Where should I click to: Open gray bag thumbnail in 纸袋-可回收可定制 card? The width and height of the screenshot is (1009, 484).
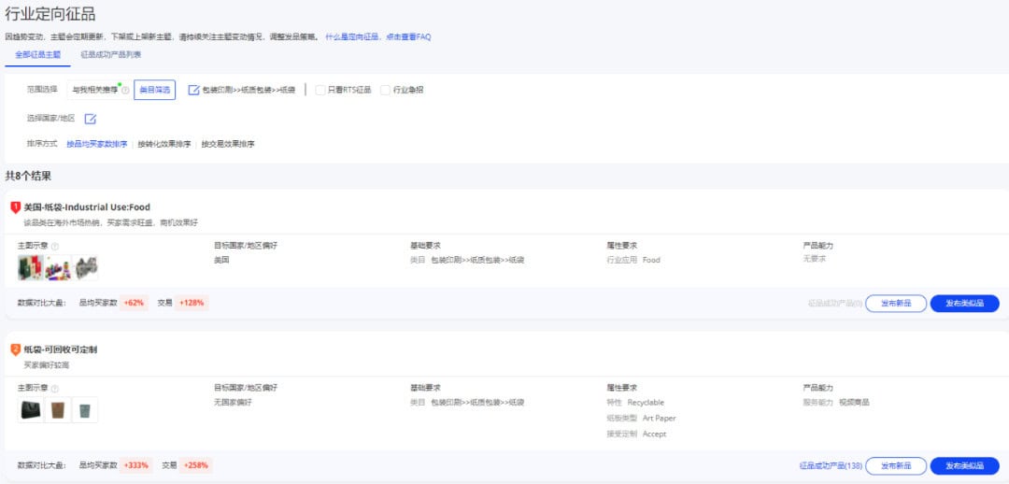click(x=86, y=410)
